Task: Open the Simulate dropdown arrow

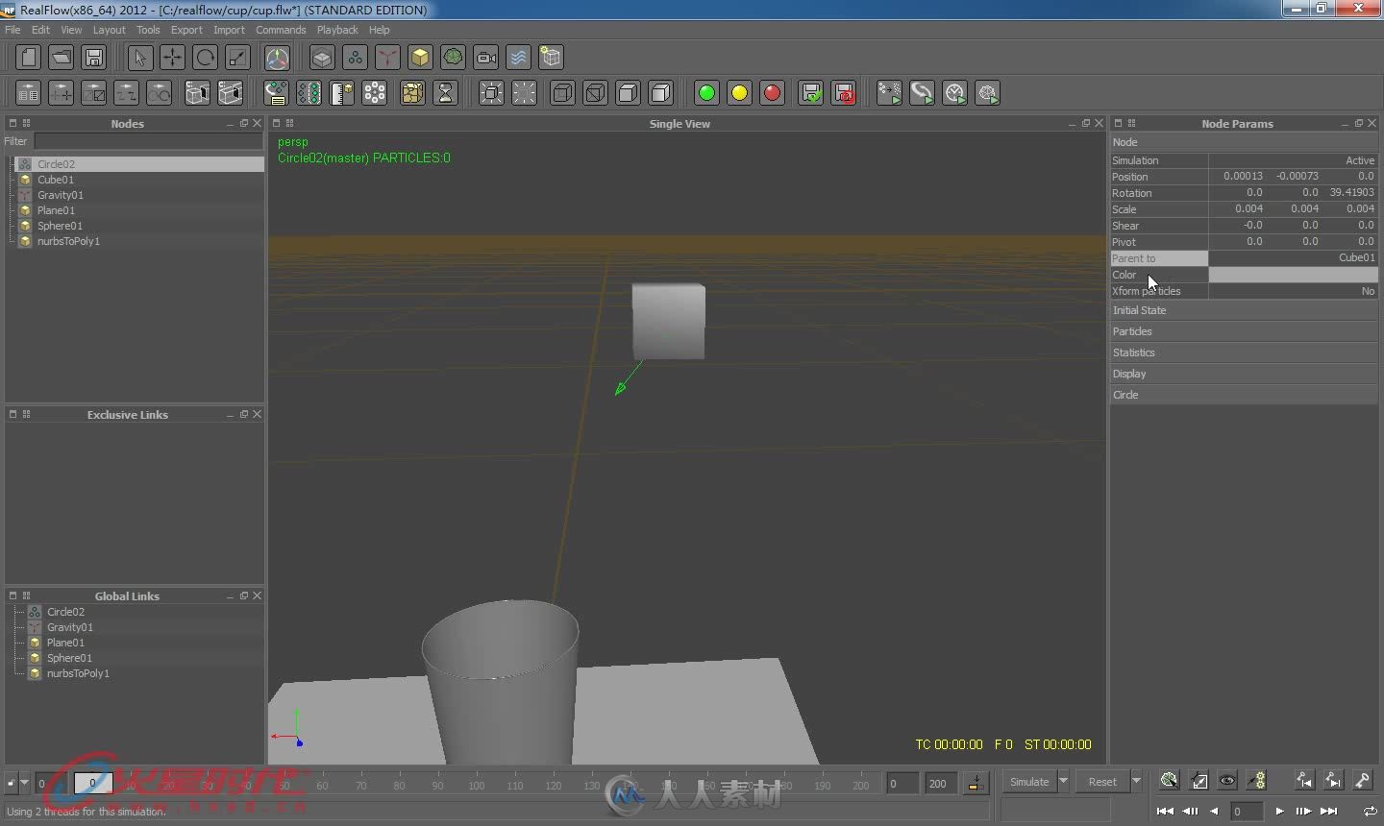Action: (x=1063, y=781)
